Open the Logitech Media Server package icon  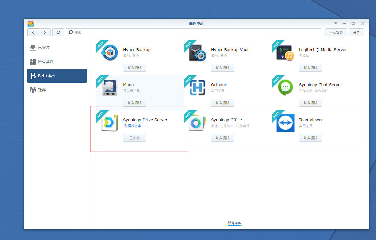tap(285, 52)
